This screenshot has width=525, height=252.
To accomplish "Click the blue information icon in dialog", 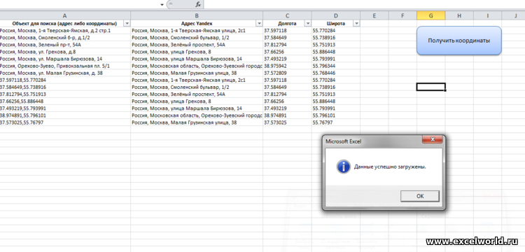I will (x=343, y=167).
